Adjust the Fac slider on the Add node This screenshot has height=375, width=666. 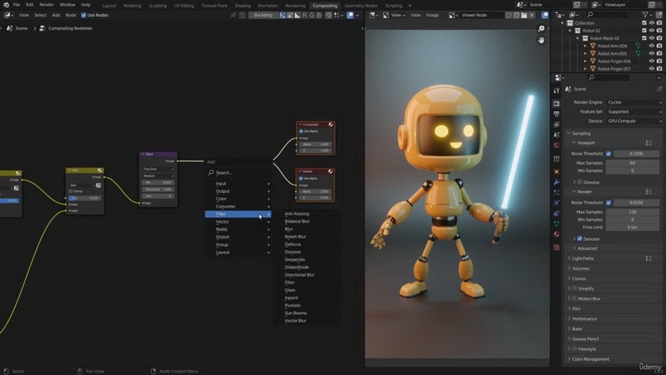[x=85, y=198]
